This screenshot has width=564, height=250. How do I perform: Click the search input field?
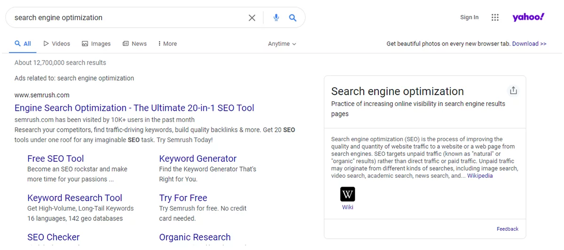(x=127, y=18)
